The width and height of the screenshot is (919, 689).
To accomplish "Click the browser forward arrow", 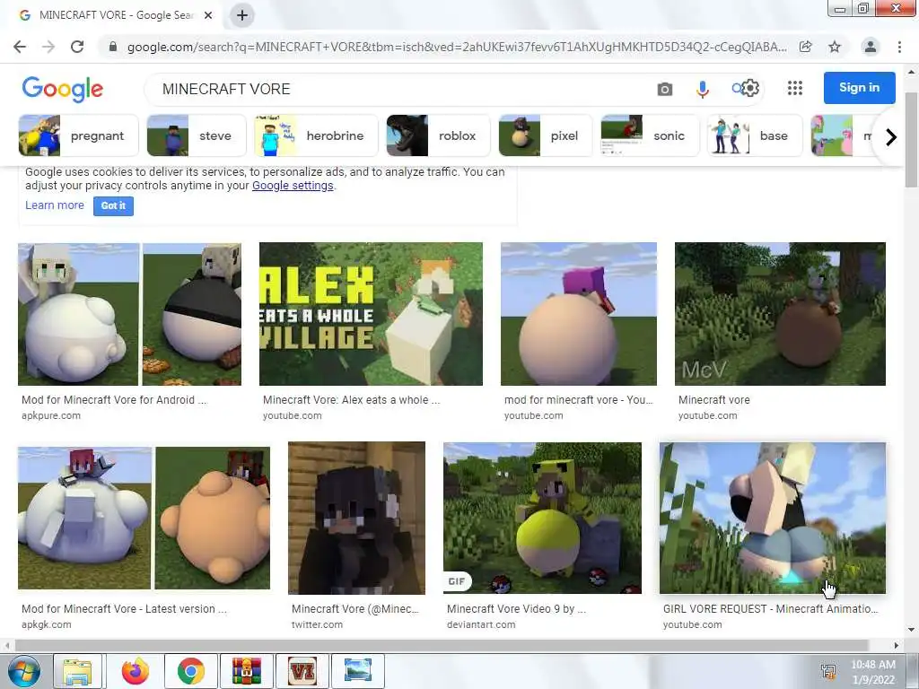I will [x=48, y=47].
